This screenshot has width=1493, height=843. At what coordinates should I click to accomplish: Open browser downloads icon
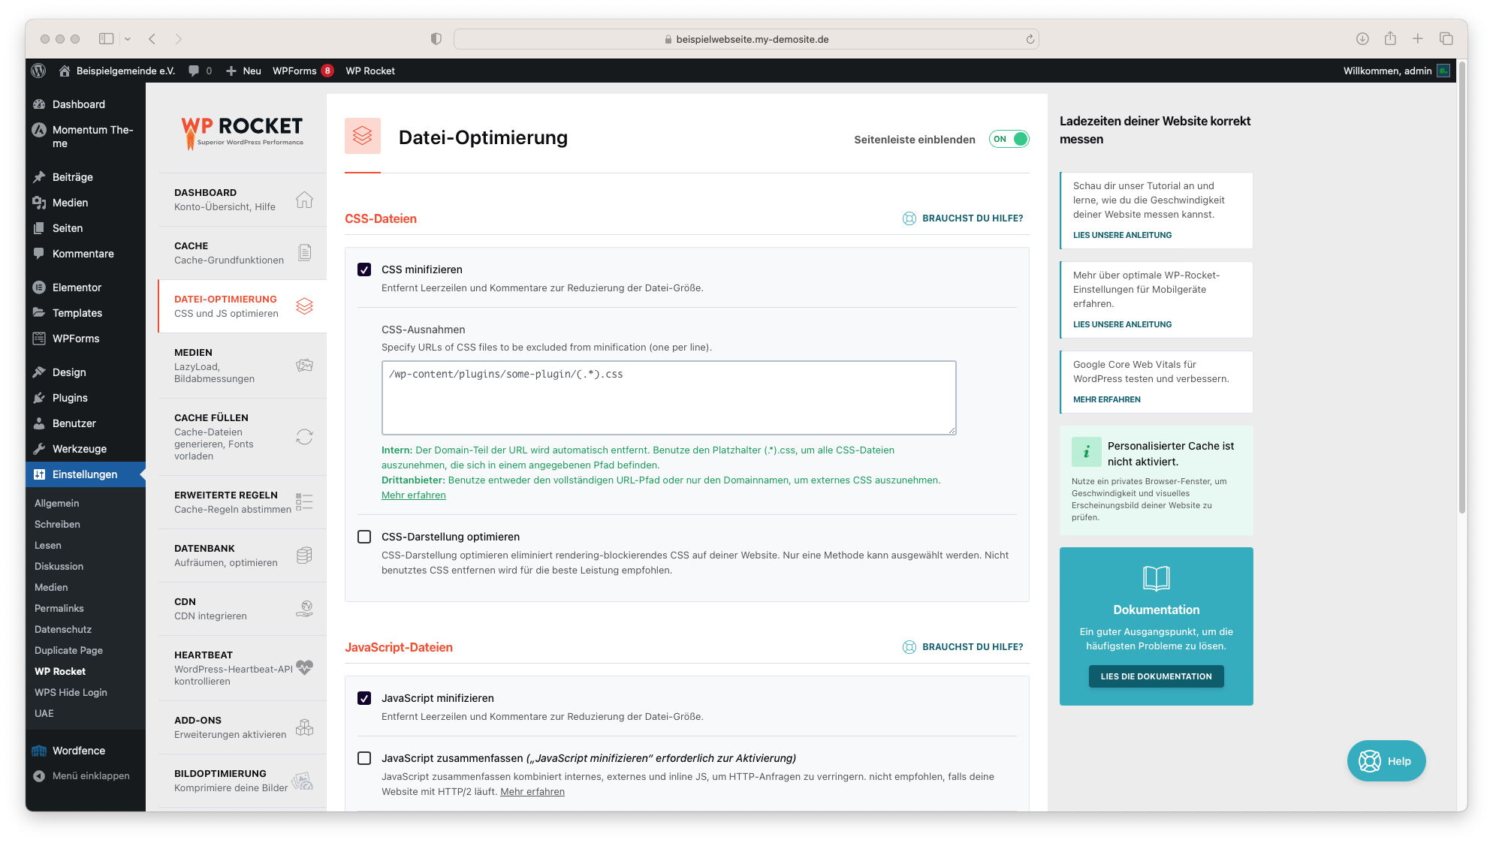(1362, 38)
